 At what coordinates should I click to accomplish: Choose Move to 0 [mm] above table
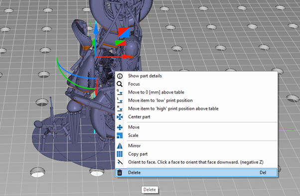196,92
